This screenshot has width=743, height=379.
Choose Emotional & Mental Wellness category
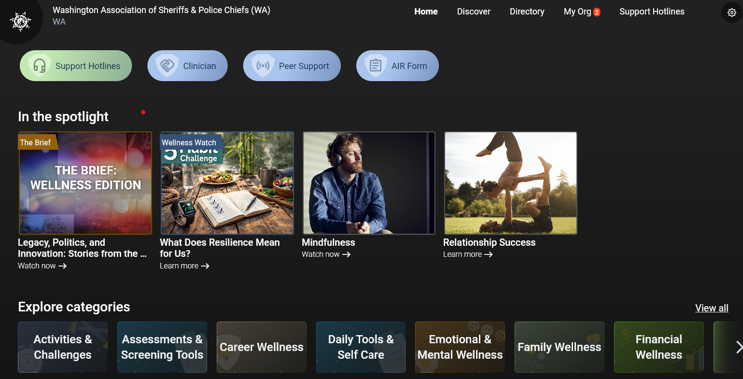click(x=460, y=347)
